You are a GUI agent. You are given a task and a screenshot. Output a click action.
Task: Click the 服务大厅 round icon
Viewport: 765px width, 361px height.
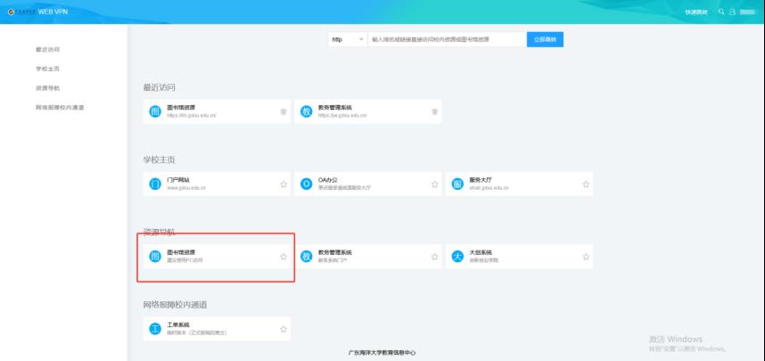click(457, 185)
